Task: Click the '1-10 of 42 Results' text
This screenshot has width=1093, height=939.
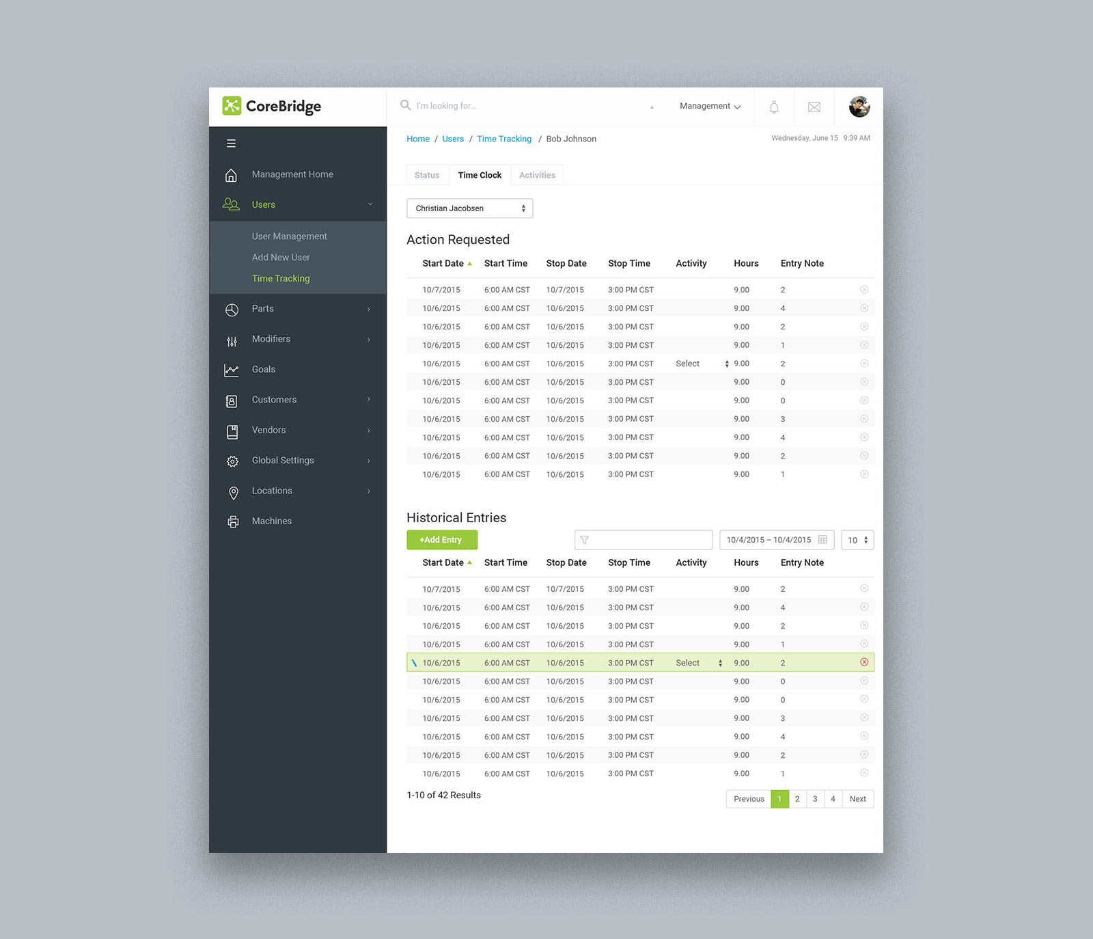Action: point(443,795)
